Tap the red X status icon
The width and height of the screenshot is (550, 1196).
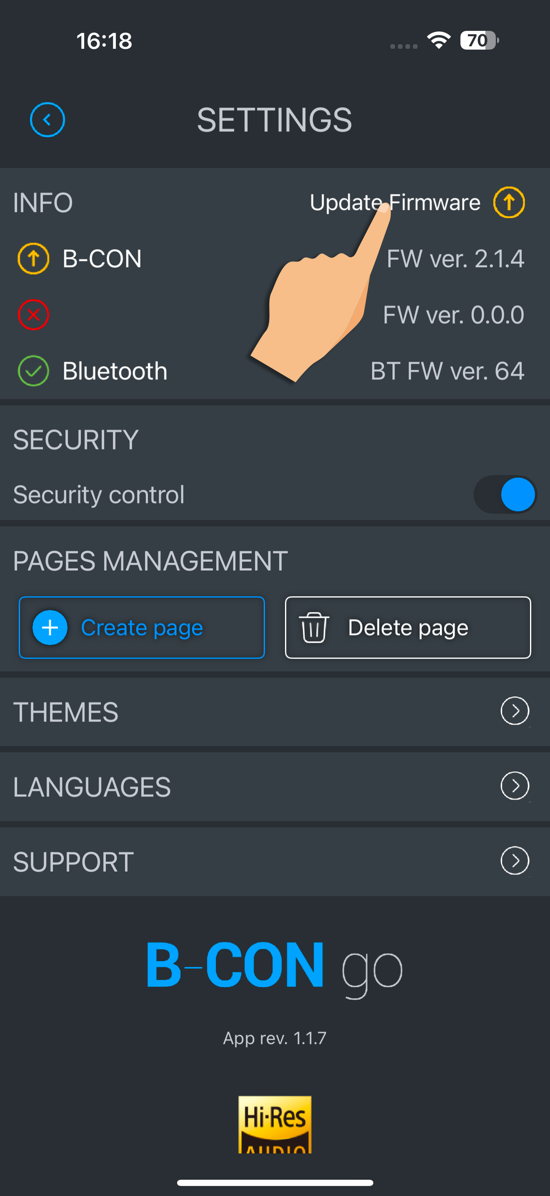click(x=33, y=315)
